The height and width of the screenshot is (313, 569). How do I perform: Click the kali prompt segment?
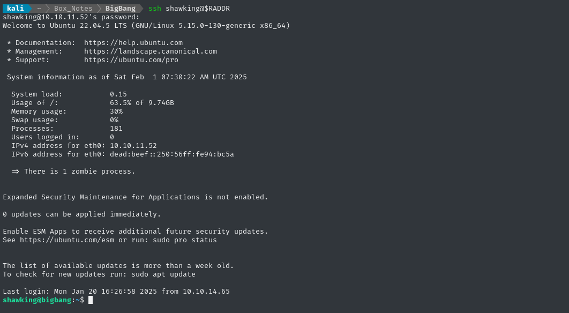(x=15, y=9)
